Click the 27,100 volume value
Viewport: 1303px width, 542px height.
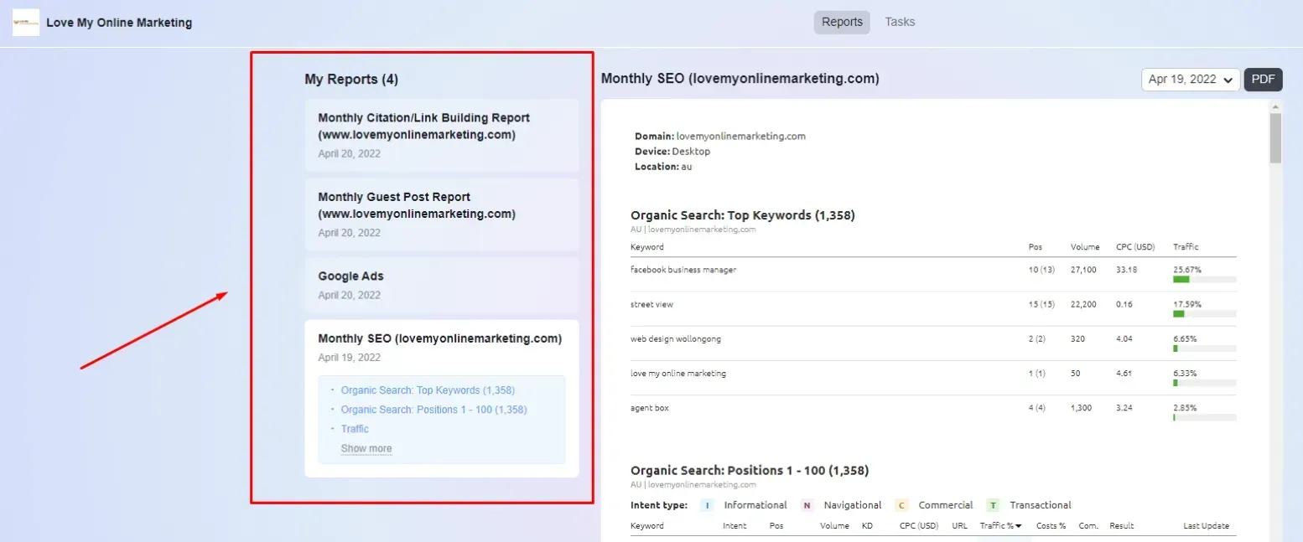[1084, 270]
